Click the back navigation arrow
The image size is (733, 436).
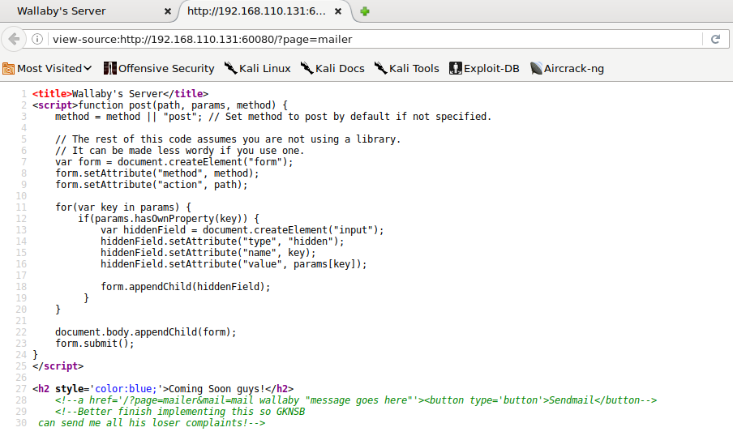14,39
